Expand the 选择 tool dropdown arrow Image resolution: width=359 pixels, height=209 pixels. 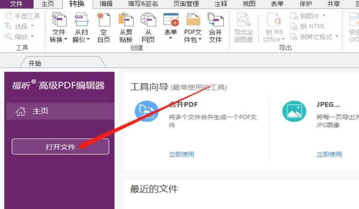pyautogui.click(x=32, y=26)
